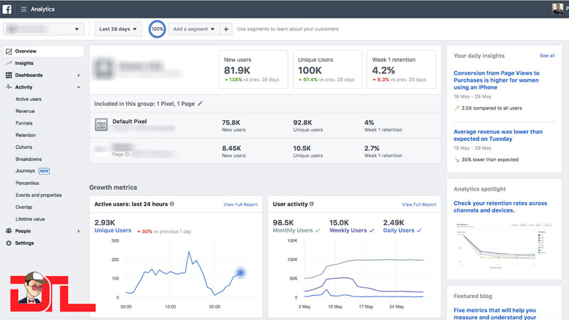
Task: Toggle the Daily Users series checkmark
Action: 420,230
